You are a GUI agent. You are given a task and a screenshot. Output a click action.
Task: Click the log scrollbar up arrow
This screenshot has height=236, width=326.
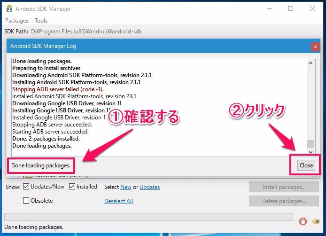pos(310,63)
